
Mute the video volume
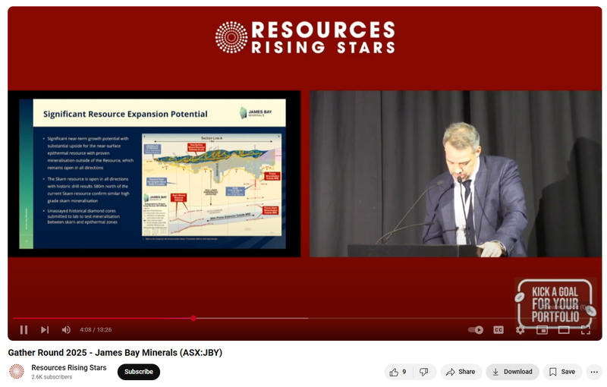click(x=66, y=330)
